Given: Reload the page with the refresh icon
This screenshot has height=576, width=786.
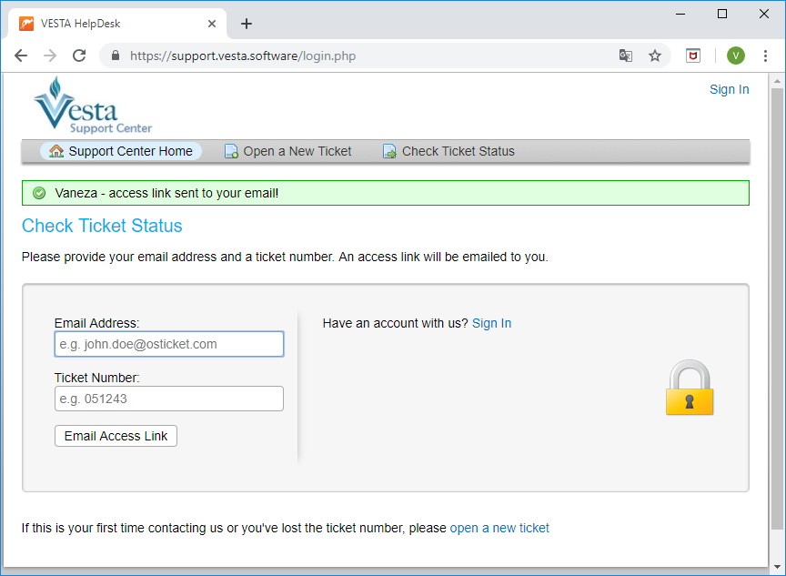Looking at the screenshot, I should [79, 56].
